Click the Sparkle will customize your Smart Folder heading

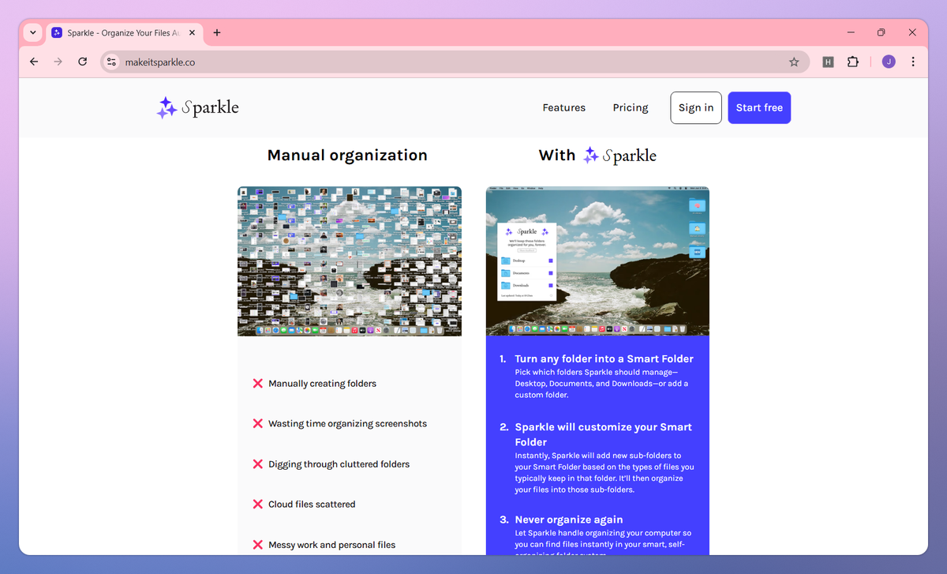pos(604,434)
